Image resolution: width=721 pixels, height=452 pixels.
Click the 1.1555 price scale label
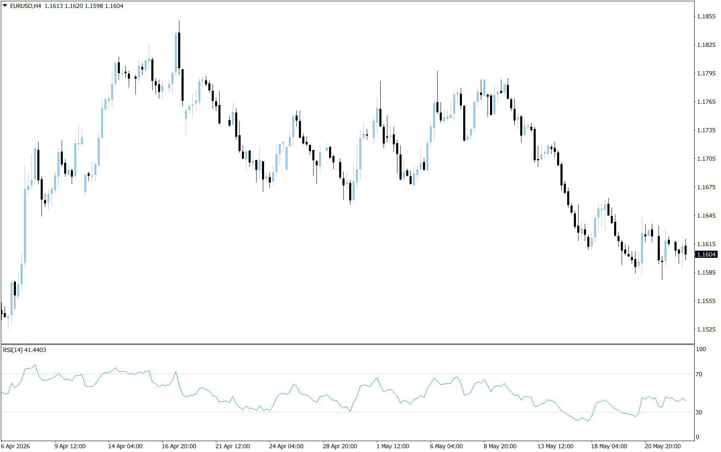coord(706,301)
